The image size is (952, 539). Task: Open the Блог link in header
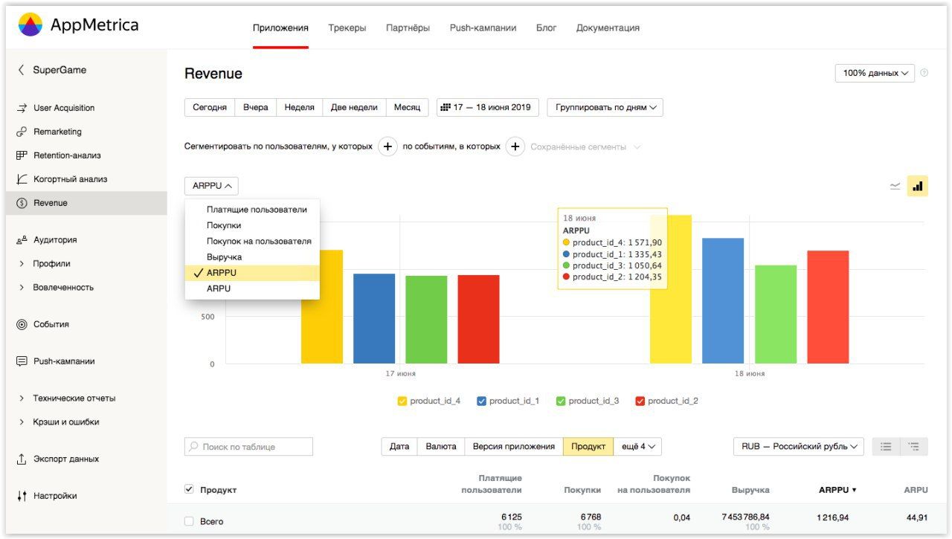[547, 28]
